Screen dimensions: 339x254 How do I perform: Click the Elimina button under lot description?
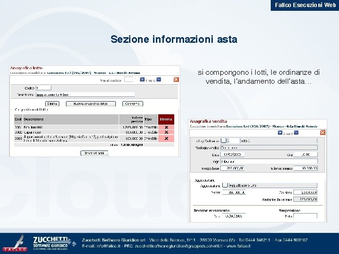[52, 103]
